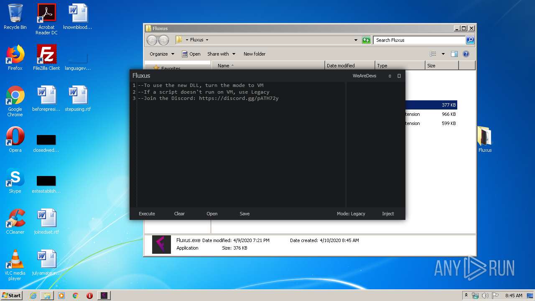Click Explorer forward navigation arrow
Viewport: 535px width, 301px height.
(163, 40)
